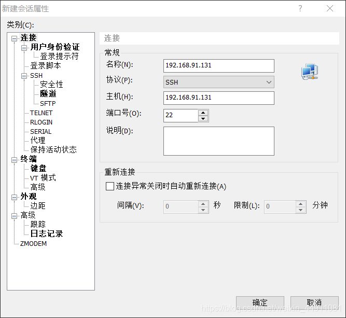Decrease 限制 minutes with down arrow
346x318 pixels.
click(x=300, y=210)
